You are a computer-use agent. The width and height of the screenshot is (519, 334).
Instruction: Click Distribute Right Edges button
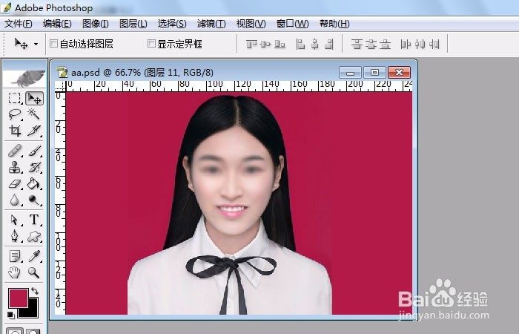434,44
